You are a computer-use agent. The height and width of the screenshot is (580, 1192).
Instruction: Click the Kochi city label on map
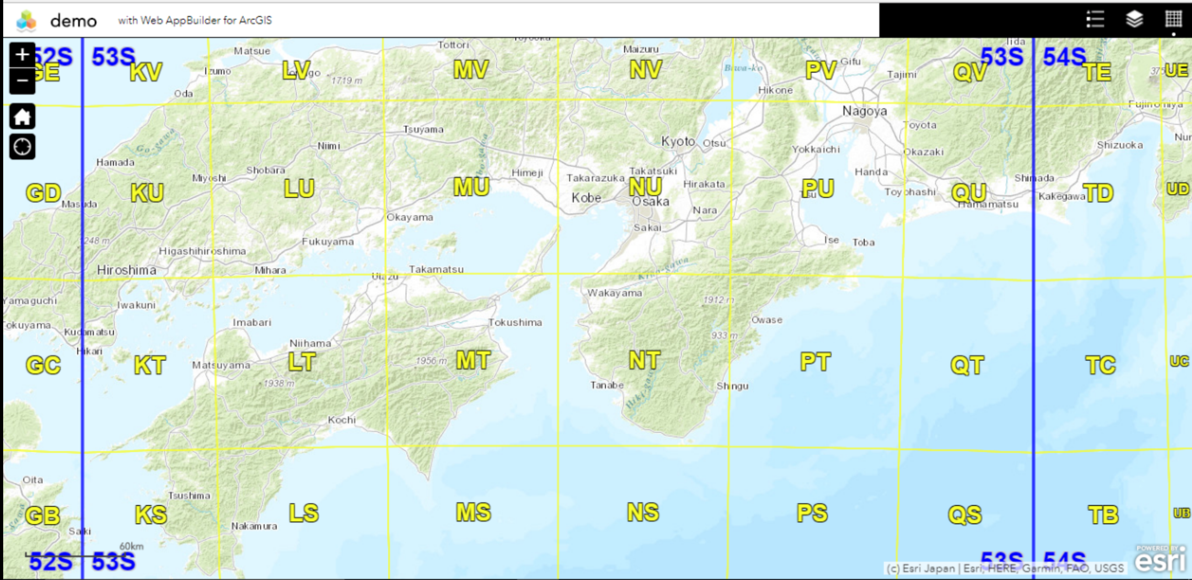342,420
